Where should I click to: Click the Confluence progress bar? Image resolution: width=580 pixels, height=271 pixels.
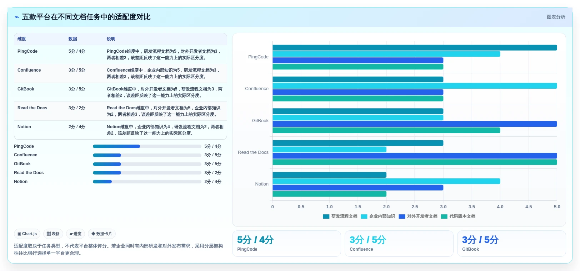point(147,155)
